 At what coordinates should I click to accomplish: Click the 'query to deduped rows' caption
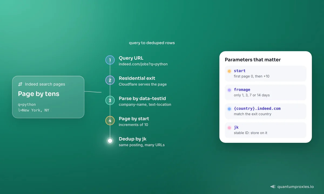click(152, 43)
